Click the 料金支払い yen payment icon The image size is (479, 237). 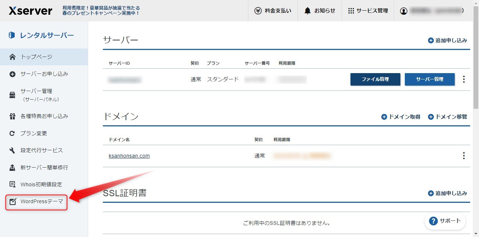tap(258, 11)
